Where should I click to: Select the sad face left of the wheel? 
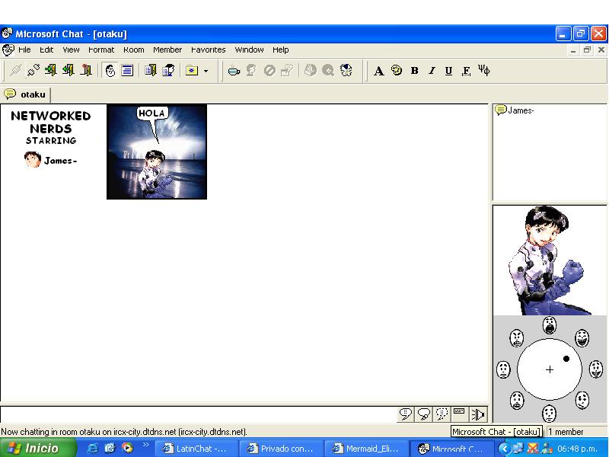[x=503, y=369]
